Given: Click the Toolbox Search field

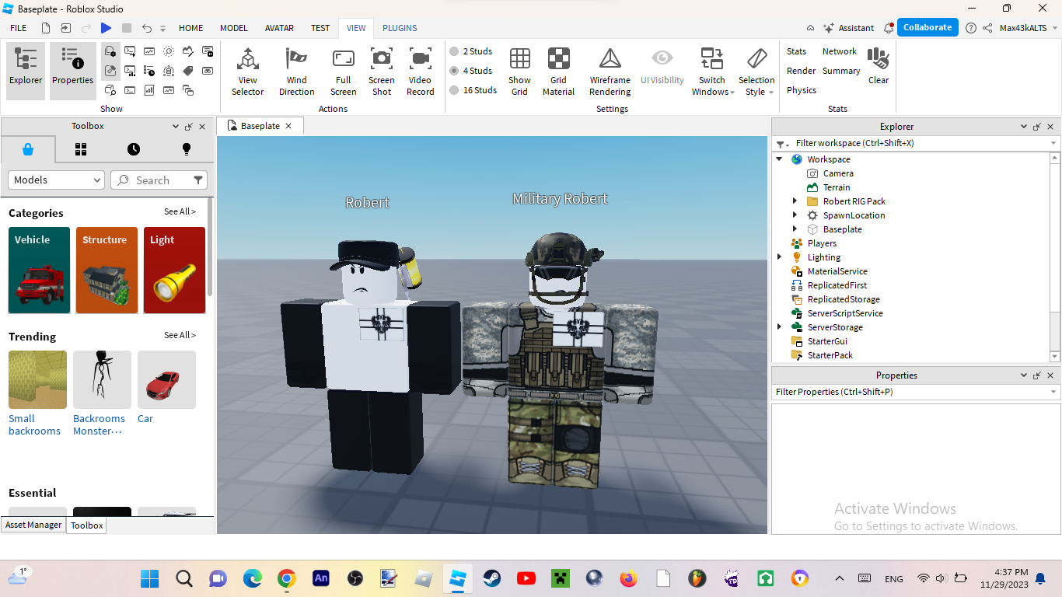Looking at the screenshot, I should pyautogui.click(x=159, y=180).
